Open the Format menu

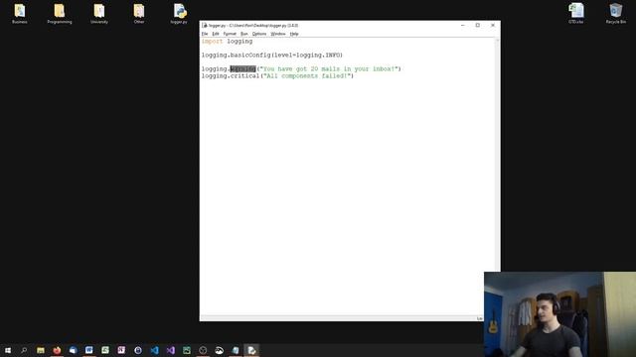pos(230,34)
